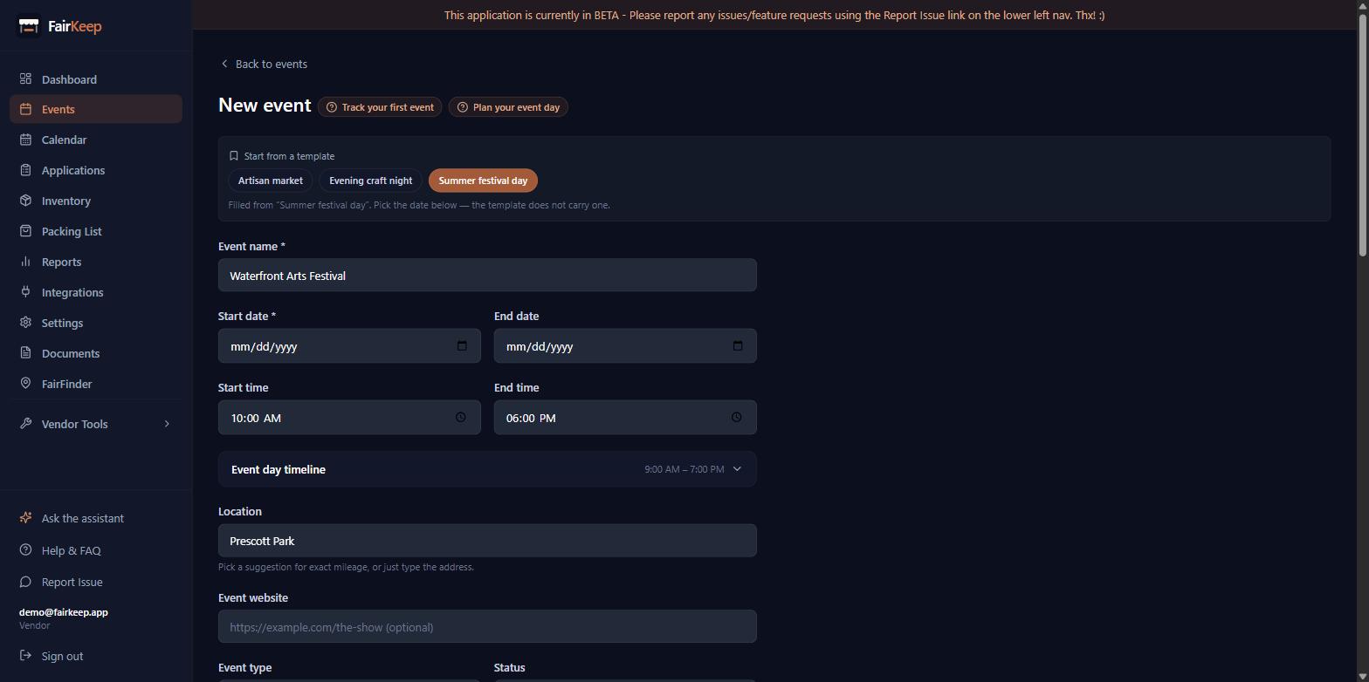The image size is (1369, 682).
Task: Click the Inventory box icon
Action: pos(25,201)
